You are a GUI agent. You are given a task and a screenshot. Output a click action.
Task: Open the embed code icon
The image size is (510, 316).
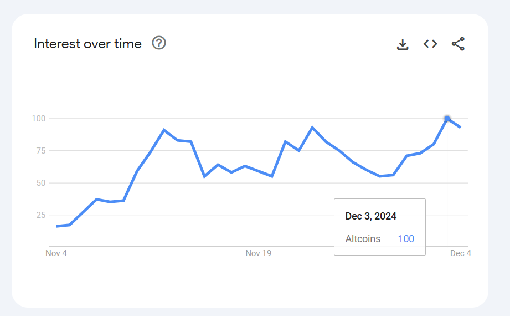(430, 44)
